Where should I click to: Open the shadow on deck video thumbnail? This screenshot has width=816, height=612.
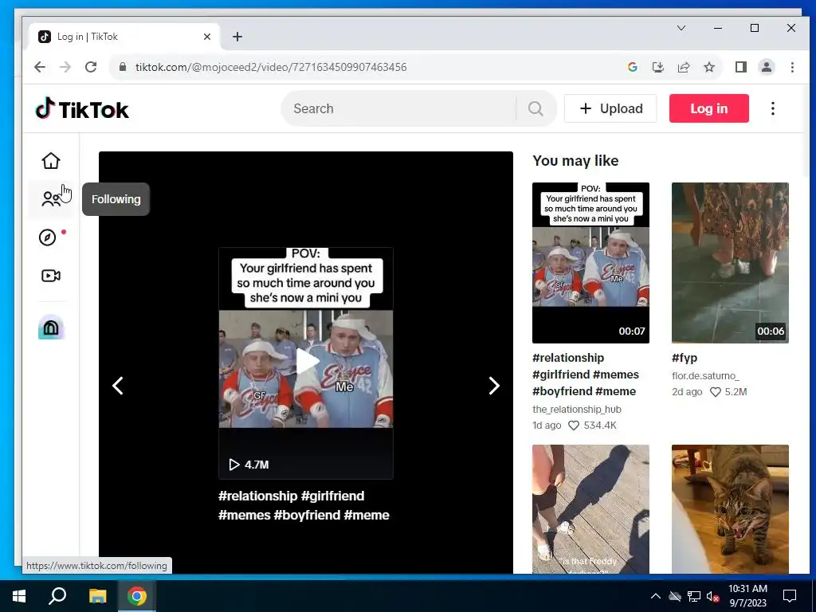pyautogui.click(x=590, y=509)
